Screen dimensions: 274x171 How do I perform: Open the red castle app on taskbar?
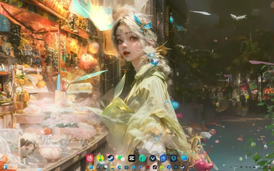pyautogui.click(x=148, y=167)
